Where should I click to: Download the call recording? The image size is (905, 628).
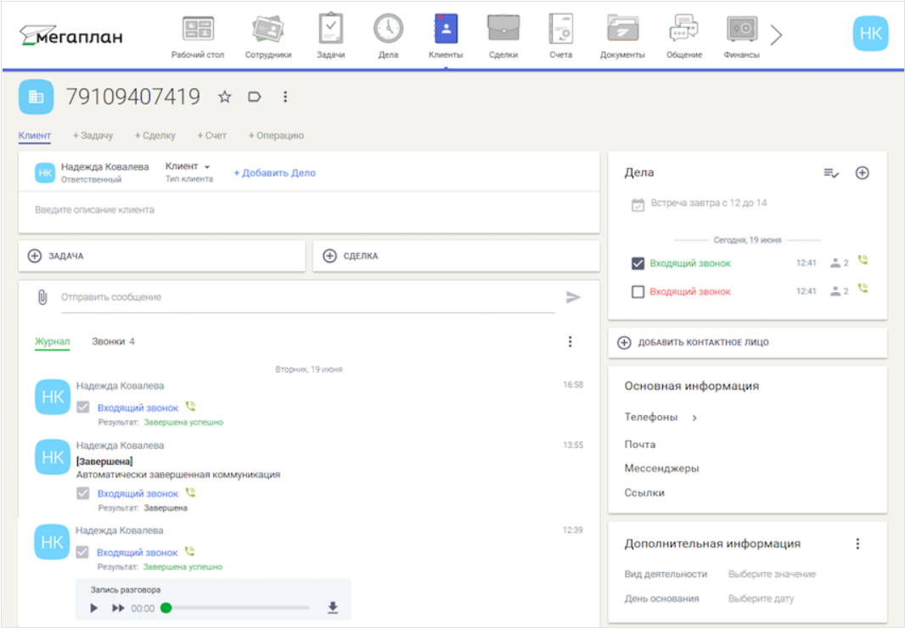point(333,608)
